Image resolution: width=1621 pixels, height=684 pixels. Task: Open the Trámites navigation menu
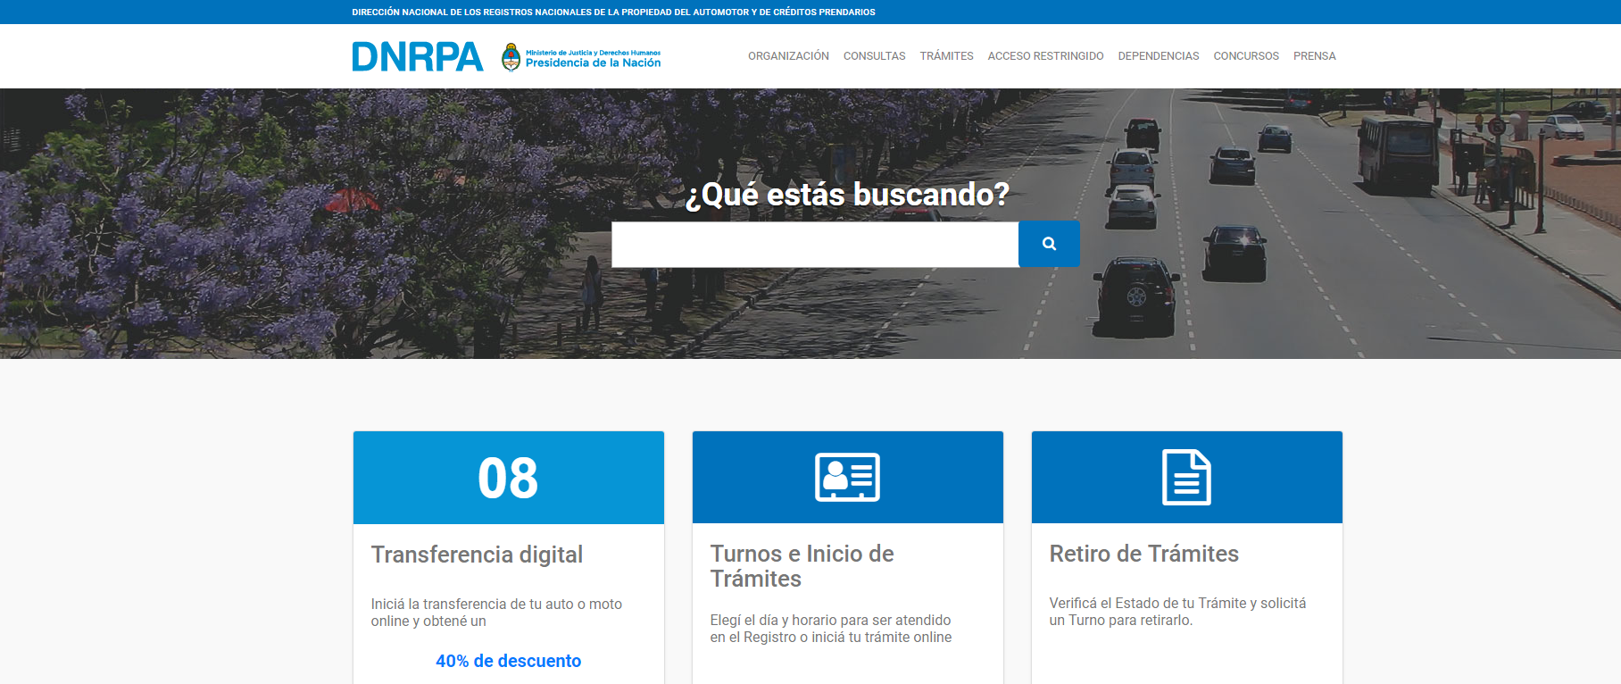click(946, 56)
